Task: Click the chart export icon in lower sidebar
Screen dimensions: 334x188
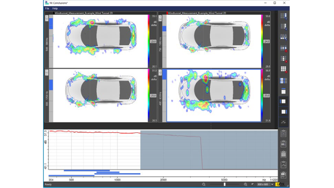Action: click(283, 165)
